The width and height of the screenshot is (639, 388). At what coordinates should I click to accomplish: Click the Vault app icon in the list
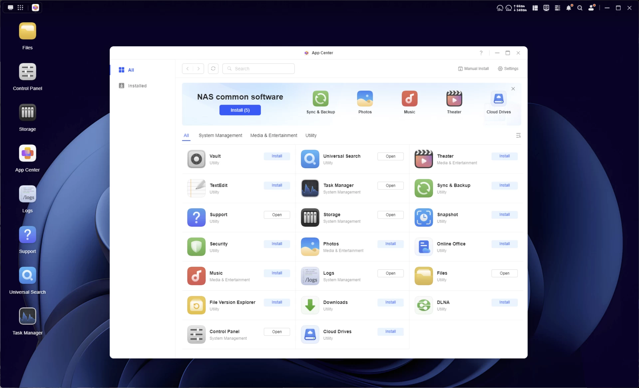[196, 159]
